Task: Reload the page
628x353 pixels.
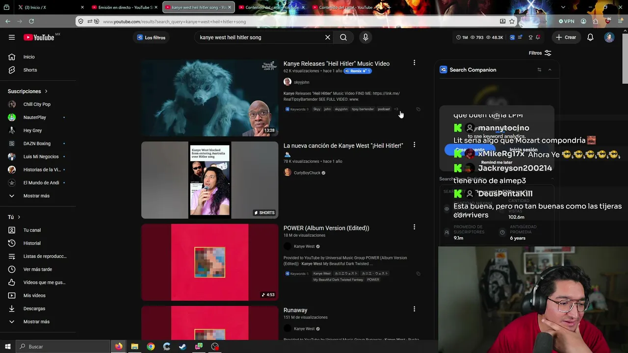Action: tap(31, 21)
